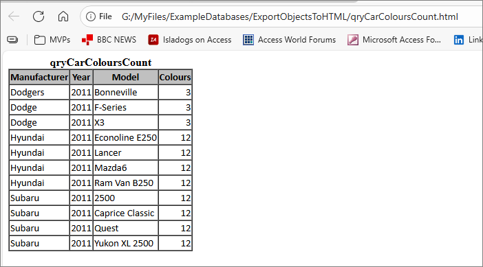Select the Quest model cell
Image resolution: width=483 pixels, height=267 pixels.
125,228
